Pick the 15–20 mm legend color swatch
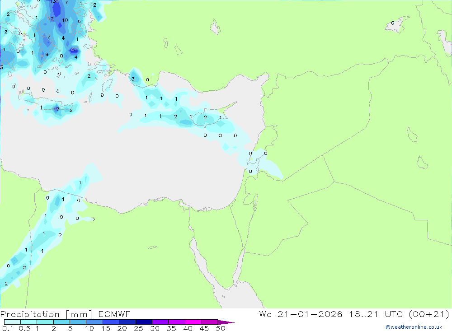The height and width of the screenshot is (331, 452). [111, 322]
